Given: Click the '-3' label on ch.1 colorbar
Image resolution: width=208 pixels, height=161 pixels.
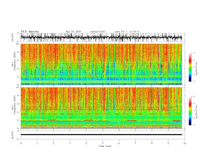Looking at the screenshot, I should [x=194, y=53].
